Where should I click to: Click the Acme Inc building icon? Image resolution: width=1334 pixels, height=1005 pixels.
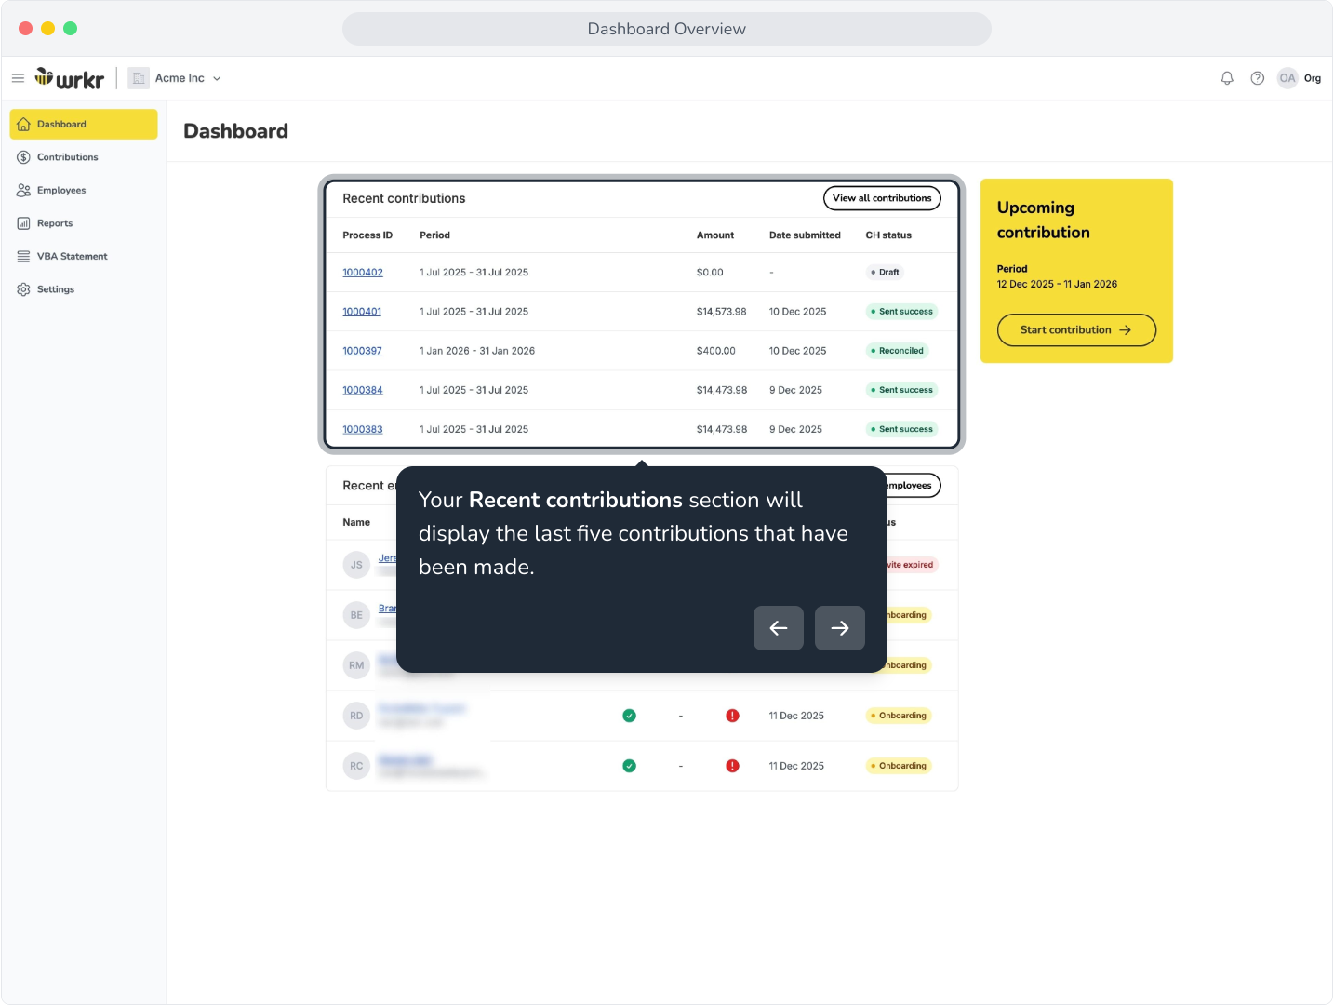(139, 78)
